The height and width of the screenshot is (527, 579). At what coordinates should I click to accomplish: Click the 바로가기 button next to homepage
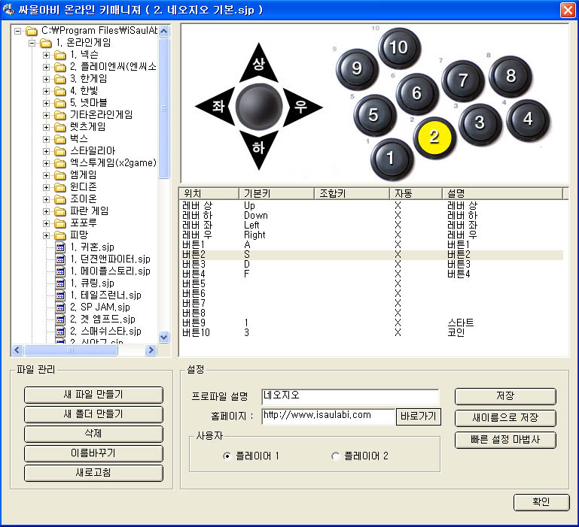click(x=419, y=416)
